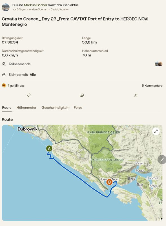Open Markus Böcher's profile link
The height and width of the screenshot is (226, 166).
pos(36,5)
